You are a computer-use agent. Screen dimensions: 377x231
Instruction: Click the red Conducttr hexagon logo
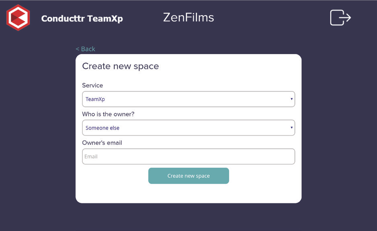point(18,18)
